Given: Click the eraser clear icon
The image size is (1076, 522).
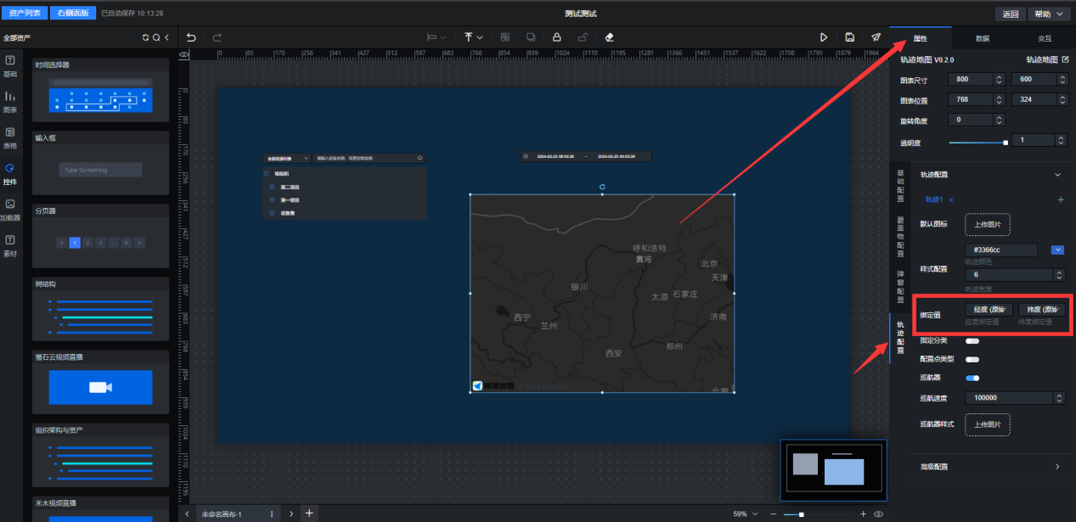Looking at the screenshot, I should [x=609, y=37].
